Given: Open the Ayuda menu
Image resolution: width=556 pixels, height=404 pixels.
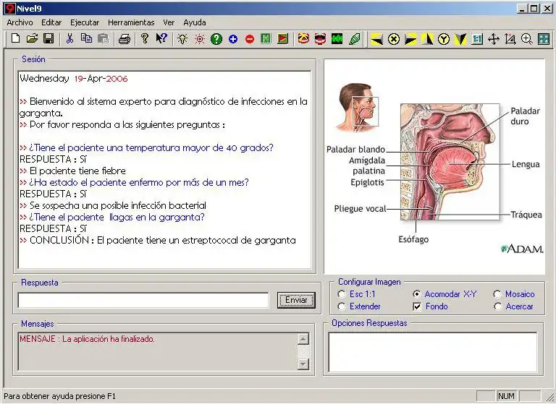Looking at the screenshot, I should pos(195,22).
